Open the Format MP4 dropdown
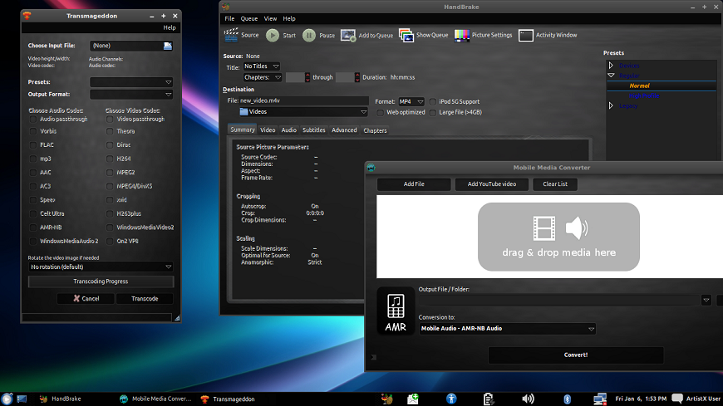723x406 pixels. coord(411,101)
